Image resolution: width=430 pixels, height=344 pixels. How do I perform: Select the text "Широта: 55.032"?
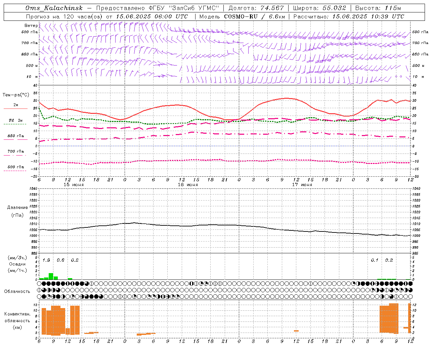click(x=319, y=8)
